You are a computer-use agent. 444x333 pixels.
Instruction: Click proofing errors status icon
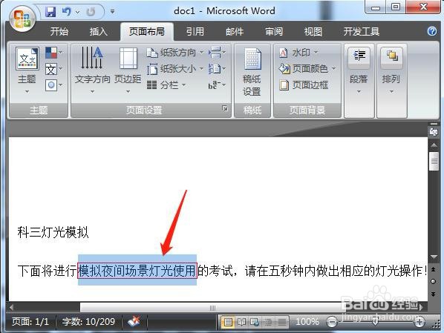click(134, 322)
